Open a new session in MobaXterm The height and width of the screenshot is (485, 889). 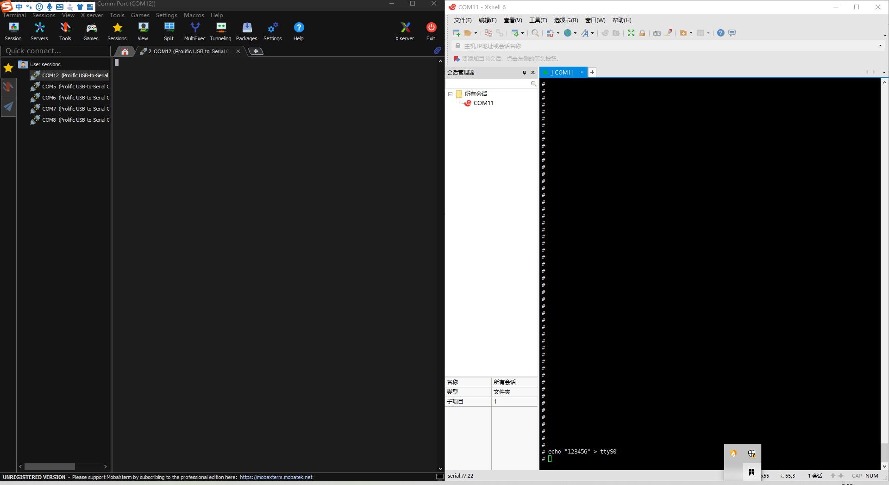tap(13, 31)
